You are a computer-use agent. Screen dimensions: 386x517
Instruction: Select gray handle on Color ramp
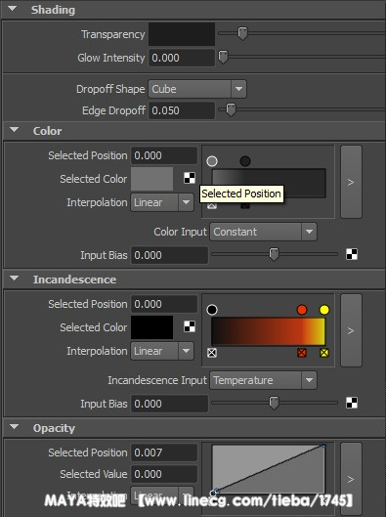tap(212, 161)
